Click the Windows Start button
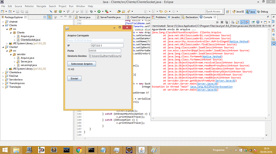The image size is (276, 154). (5, 150)
